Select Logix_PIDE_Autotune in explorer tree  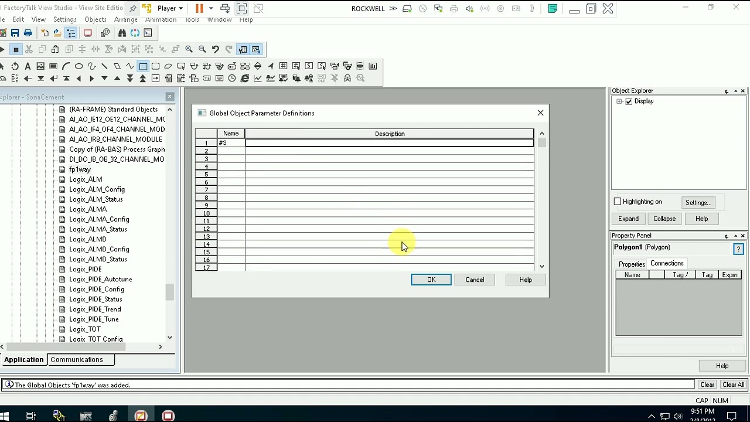pyautogui.click(x=100, y=279)
